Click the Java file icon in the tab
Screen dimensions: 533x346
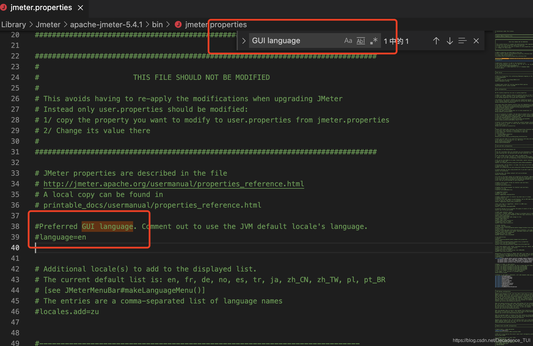click(4, 7)
